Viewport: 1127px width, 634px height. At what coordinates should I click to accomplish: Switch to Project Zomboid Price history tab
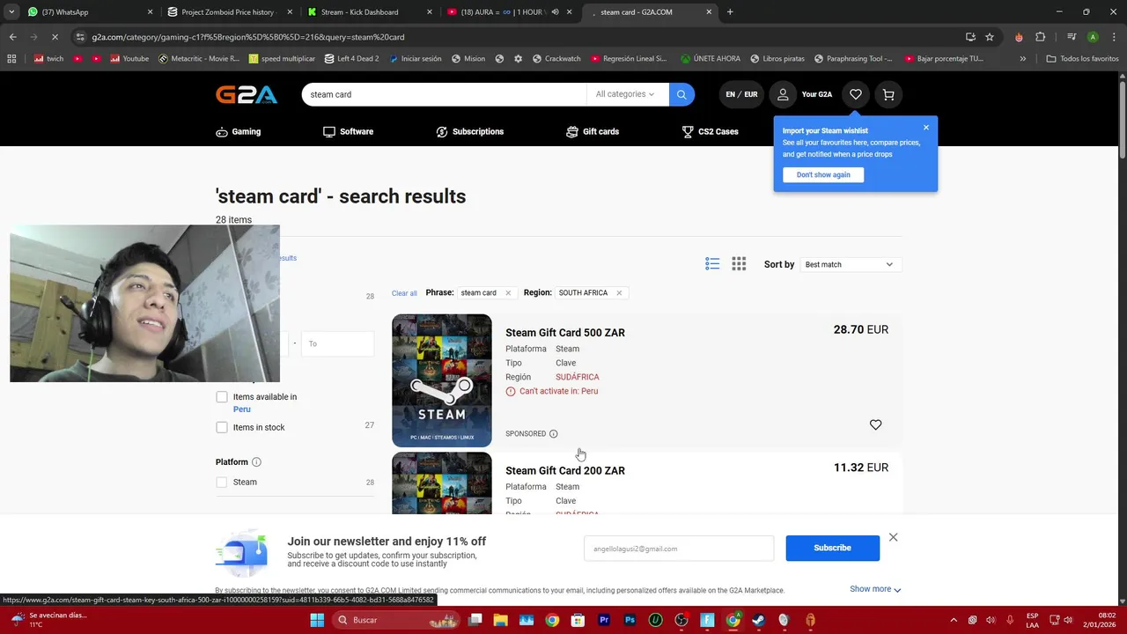[229, 12]
